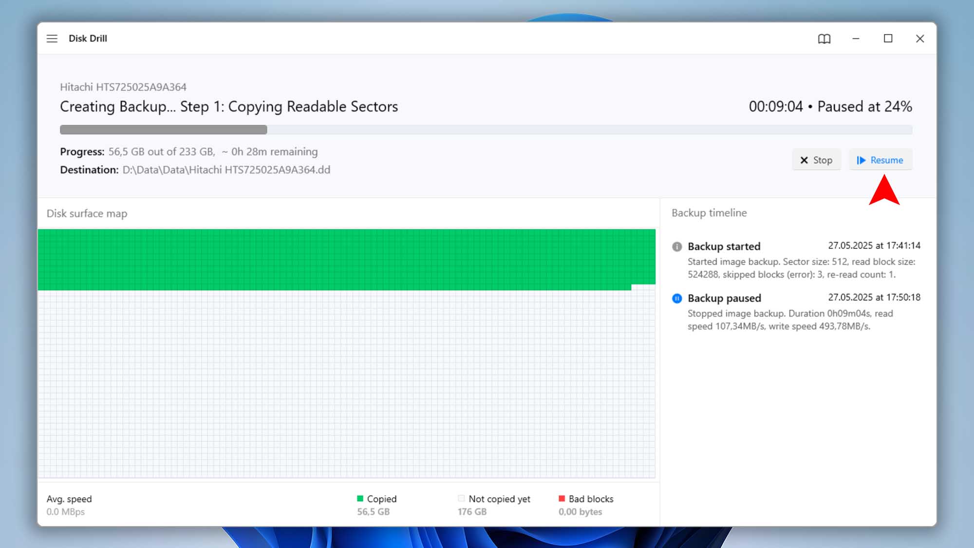The image size is (974, 548).
Task: Open the hamburger menu
Action: 52,38
